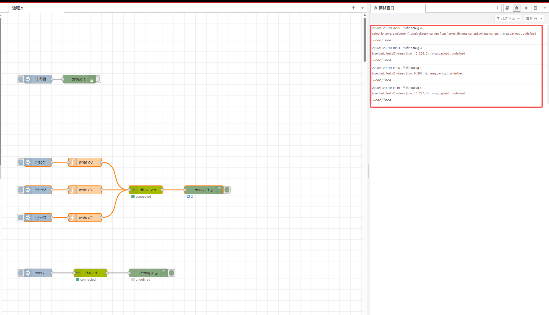Open the selected-nodes filter dropdown

[x=507, y=18]
